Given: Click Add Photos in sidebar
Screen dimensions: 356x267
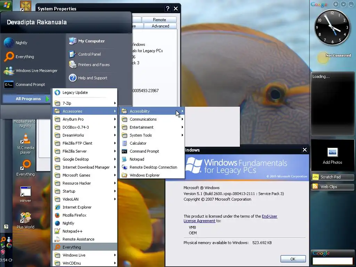Looking at the screenshot, I should point(332,155).
